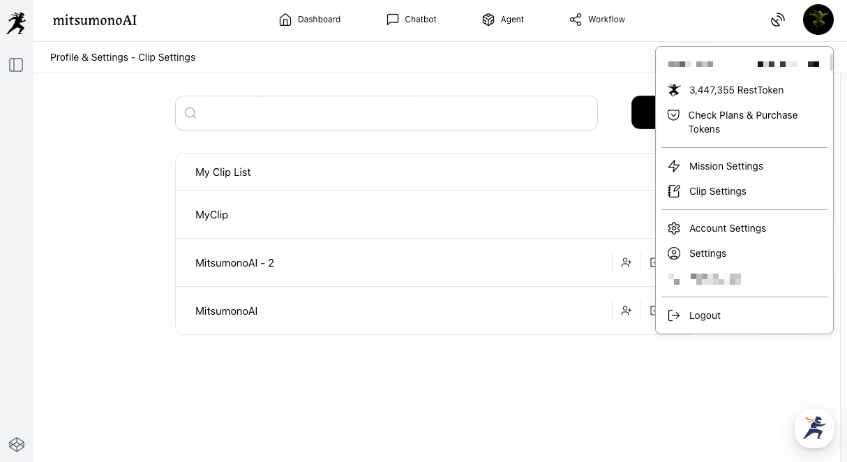Switch to the Workflow page

597,20
